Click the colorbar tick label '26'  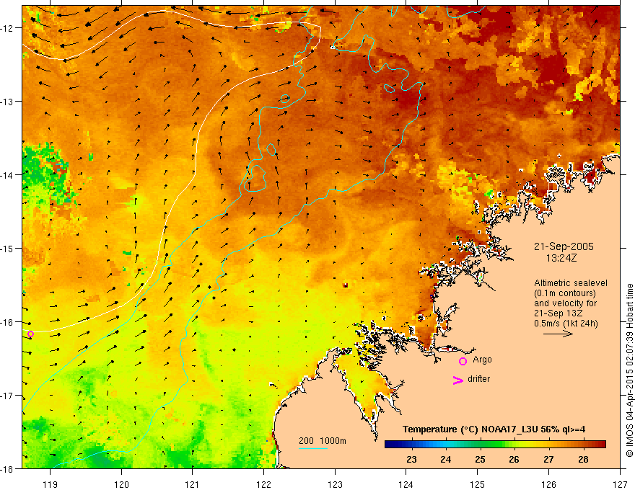(x=514, y=460)
